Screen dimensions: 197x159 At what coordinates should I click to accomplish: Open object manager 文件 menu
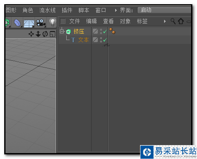pos(75,22)
